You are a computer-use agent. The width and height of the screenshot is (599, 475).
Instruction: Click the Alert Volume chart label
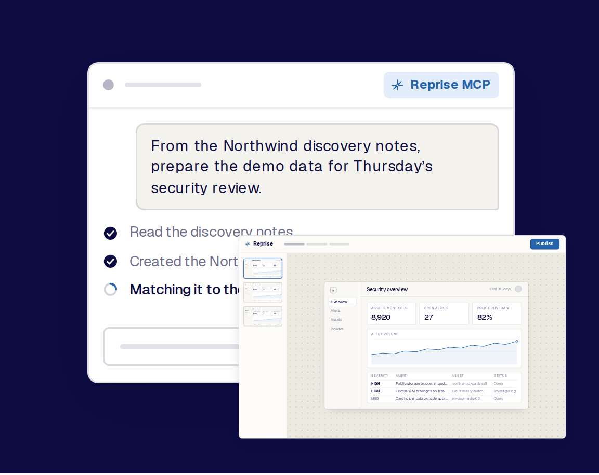385,334
